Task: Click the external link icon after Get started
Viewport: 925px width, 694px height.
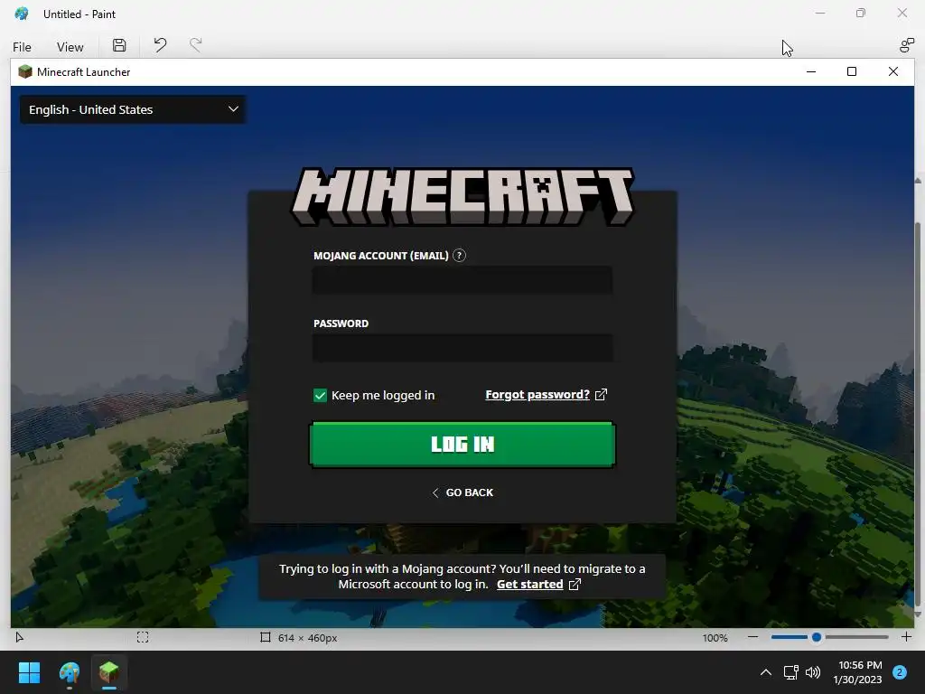Action: tap(575, 585)
